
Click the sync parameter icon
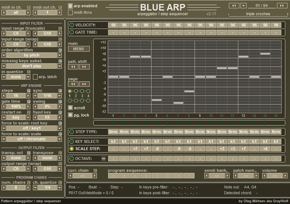tap(60, 91)
